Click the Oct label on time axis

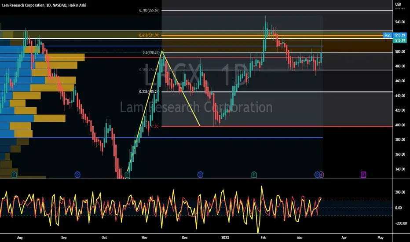click(x=104, y=238)
